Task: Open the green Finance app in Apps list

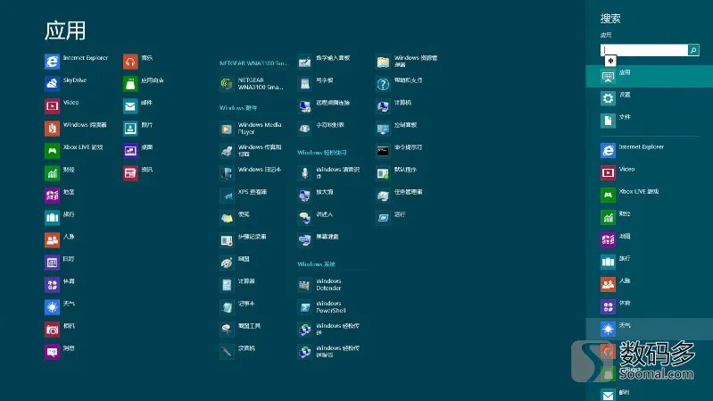Action: [x=60, y=173]
